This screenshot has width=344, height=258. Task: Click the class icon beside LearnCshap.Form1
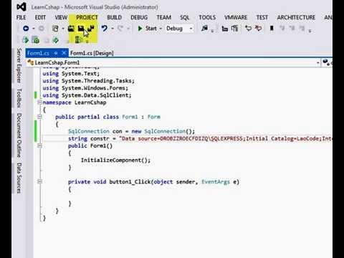31,62
